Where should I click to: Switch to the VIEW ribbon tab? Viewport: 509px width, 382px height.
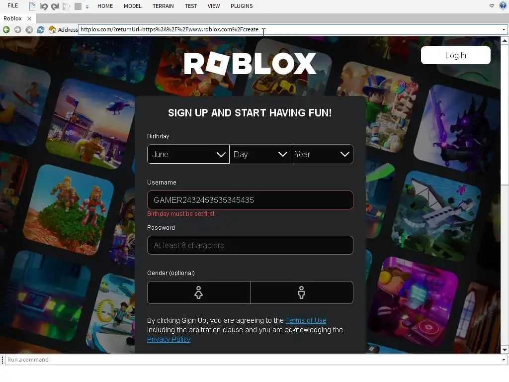tap(214, 6)
